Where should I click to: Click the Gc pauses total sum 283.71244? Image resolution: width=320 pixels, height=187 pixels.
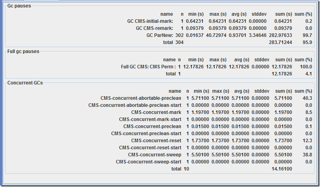tap(280, 42)
